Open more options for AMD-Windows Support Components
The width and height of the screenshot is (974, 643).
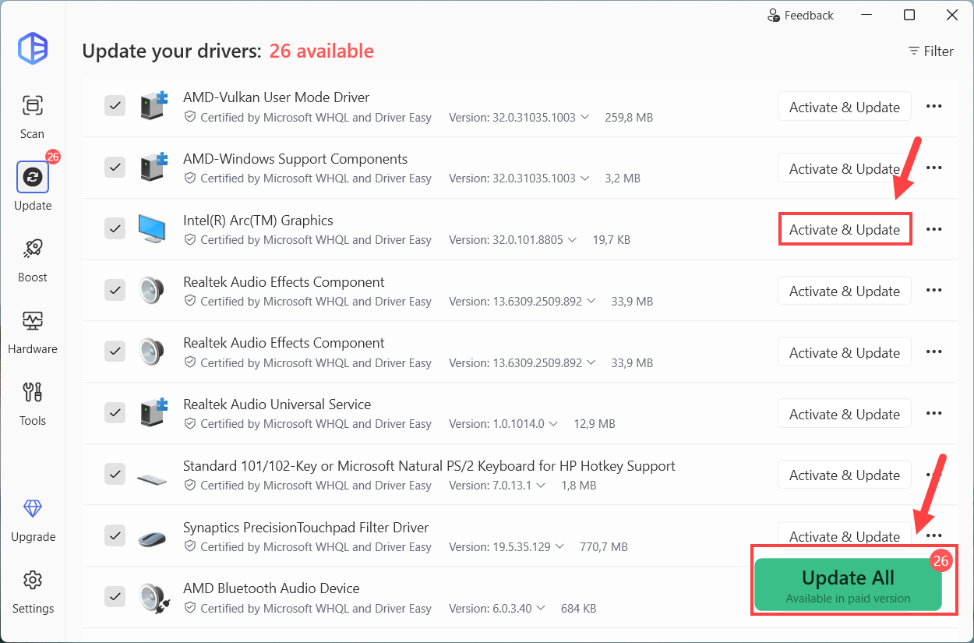(933, 168)
